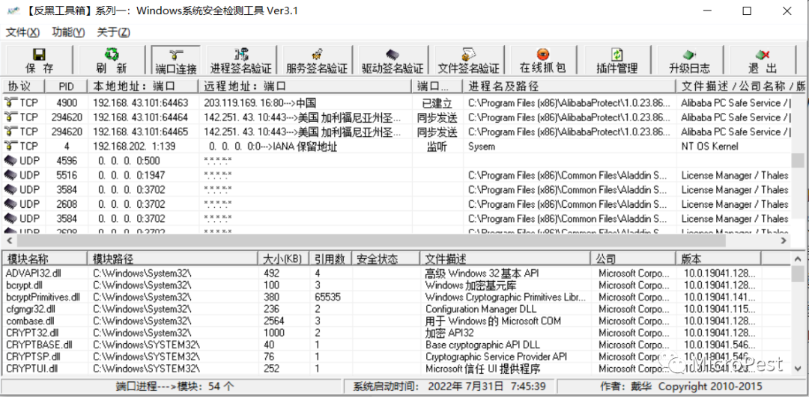Image resolution: width=809 pixels, height=397 pixels.
Task: Select the CRYPT32.dll module row
Action: (396, 333)
